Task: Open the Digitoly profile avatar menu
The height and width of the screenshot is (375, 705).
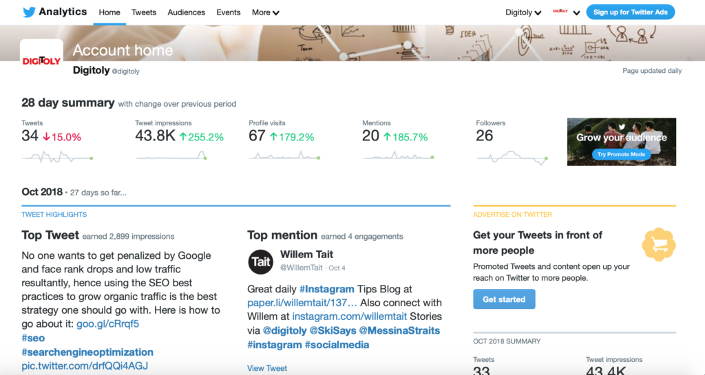Action: 567,12
